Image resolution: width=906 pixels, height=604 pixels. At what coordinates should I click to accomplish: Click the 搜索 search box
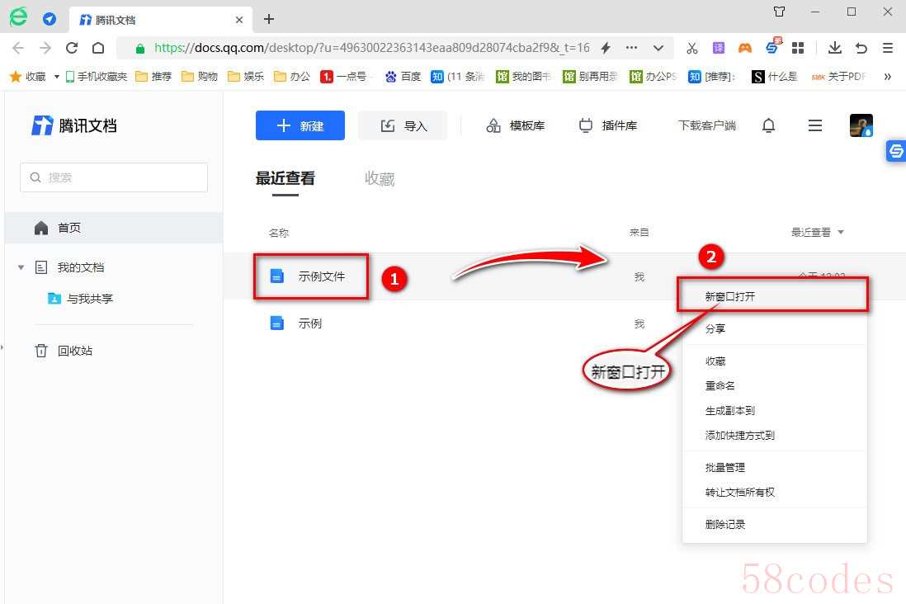click(114, 177)
